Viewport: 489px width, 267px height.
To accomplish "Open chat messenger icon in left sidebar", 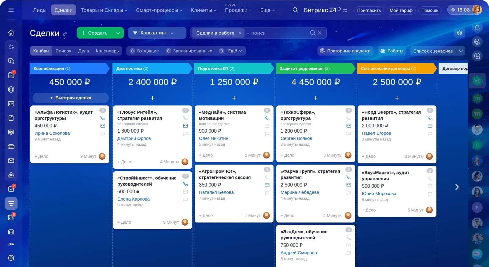I will tap(11, 61).
